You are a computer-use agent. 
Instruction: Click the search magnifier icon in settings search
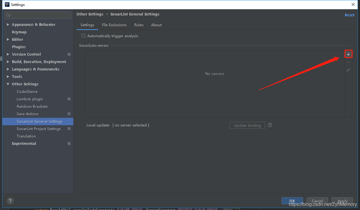point(8,15)
